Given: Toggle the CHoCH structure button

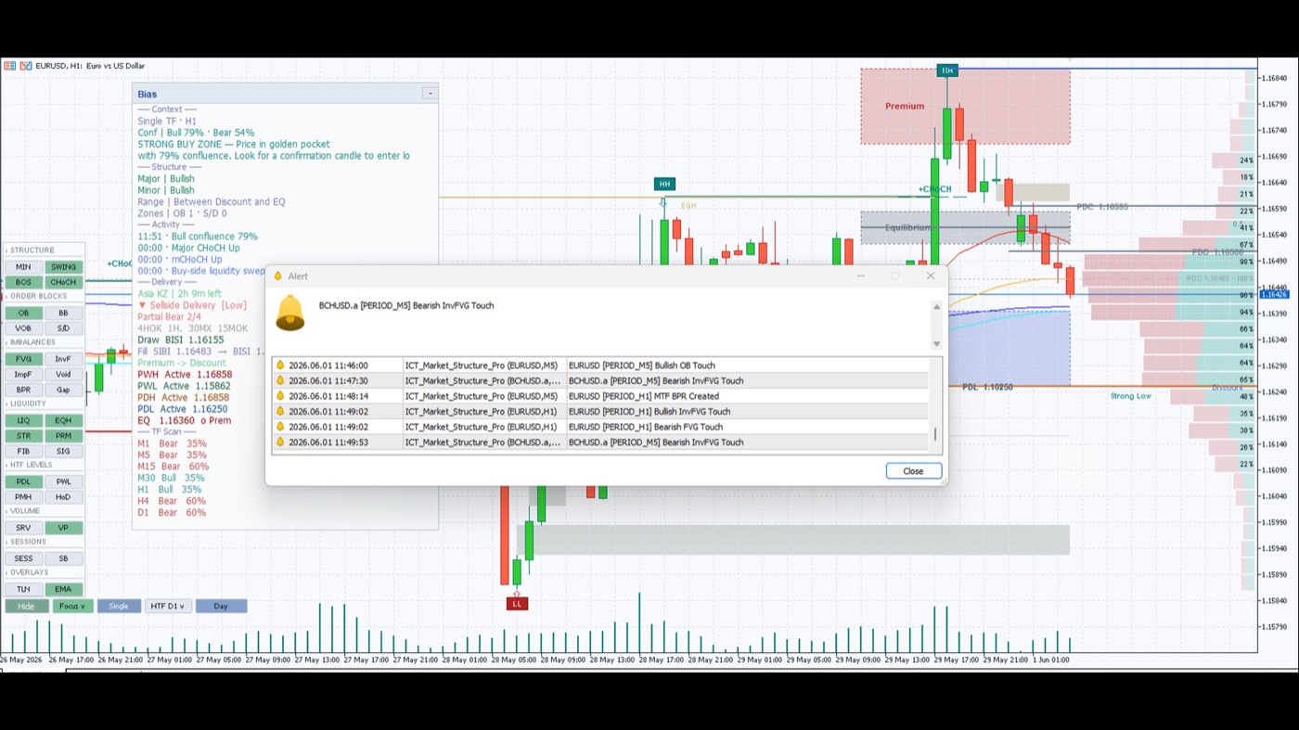Looking at the screenshot, I should pyautogui.click(x=63, y=282).
